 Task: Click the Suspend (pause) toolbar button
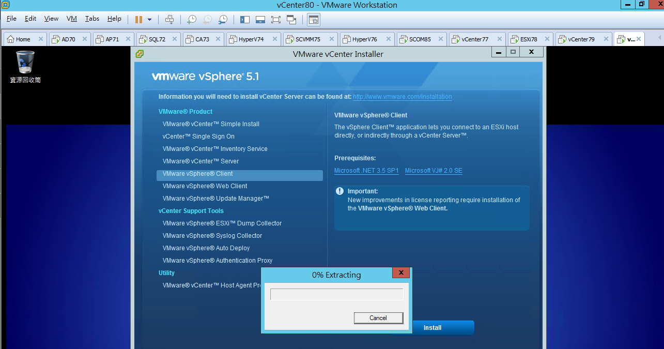click(x=138, y=20)
